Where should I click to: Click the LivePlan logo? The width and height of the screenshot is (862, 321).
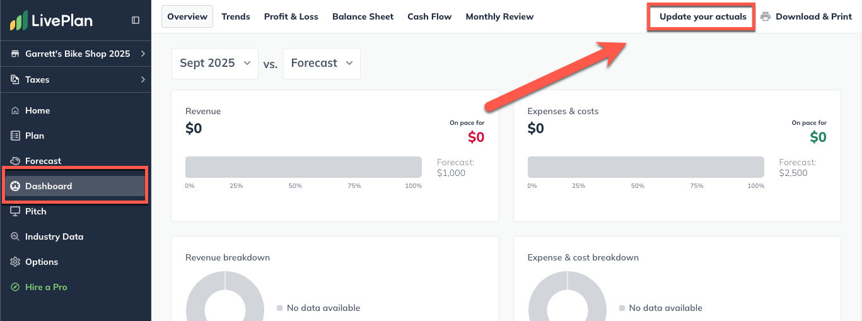pos(51,20)
